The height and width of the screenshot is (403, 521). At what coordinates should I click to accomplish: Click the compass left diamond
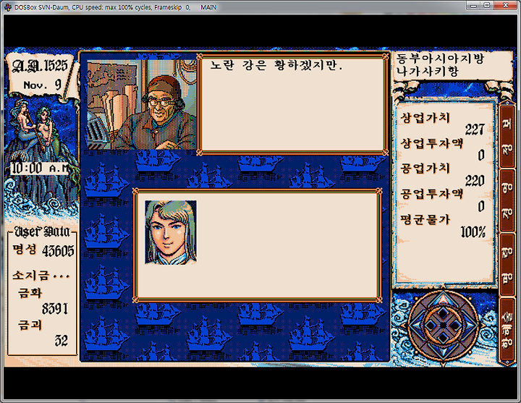pos(431,326)
